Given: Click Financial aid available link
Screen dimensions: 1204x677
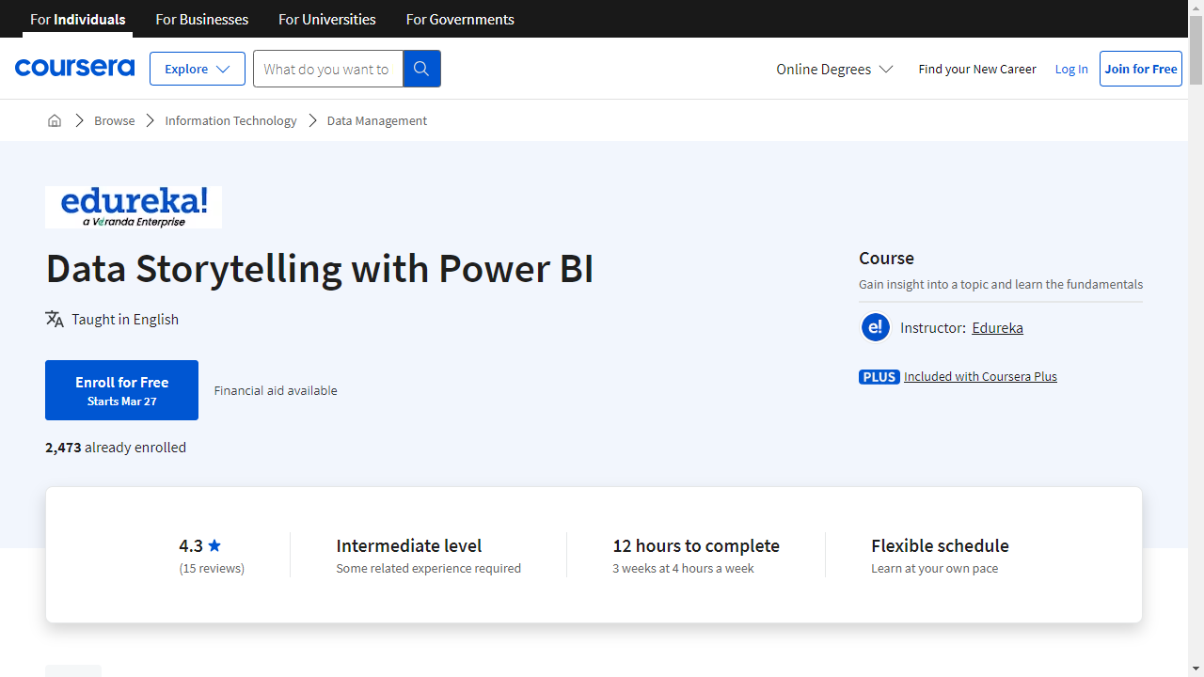Looking at the screenshot, I should click(x=276, y=390).
